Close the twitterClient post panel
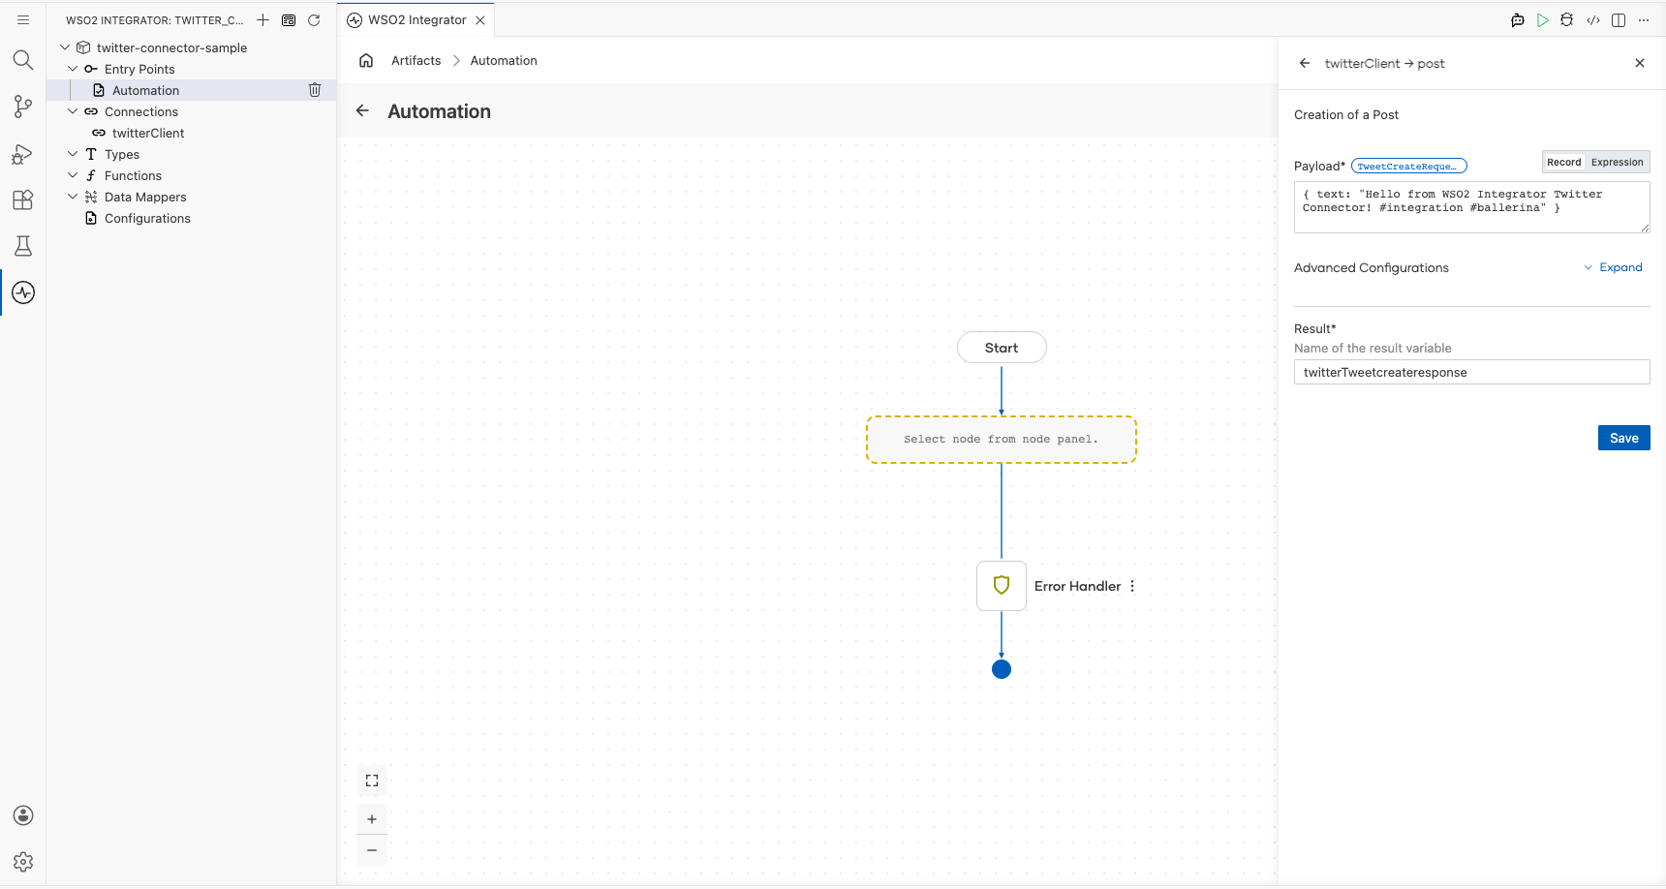The image size is (1666, 889). tap(1640, 63)
